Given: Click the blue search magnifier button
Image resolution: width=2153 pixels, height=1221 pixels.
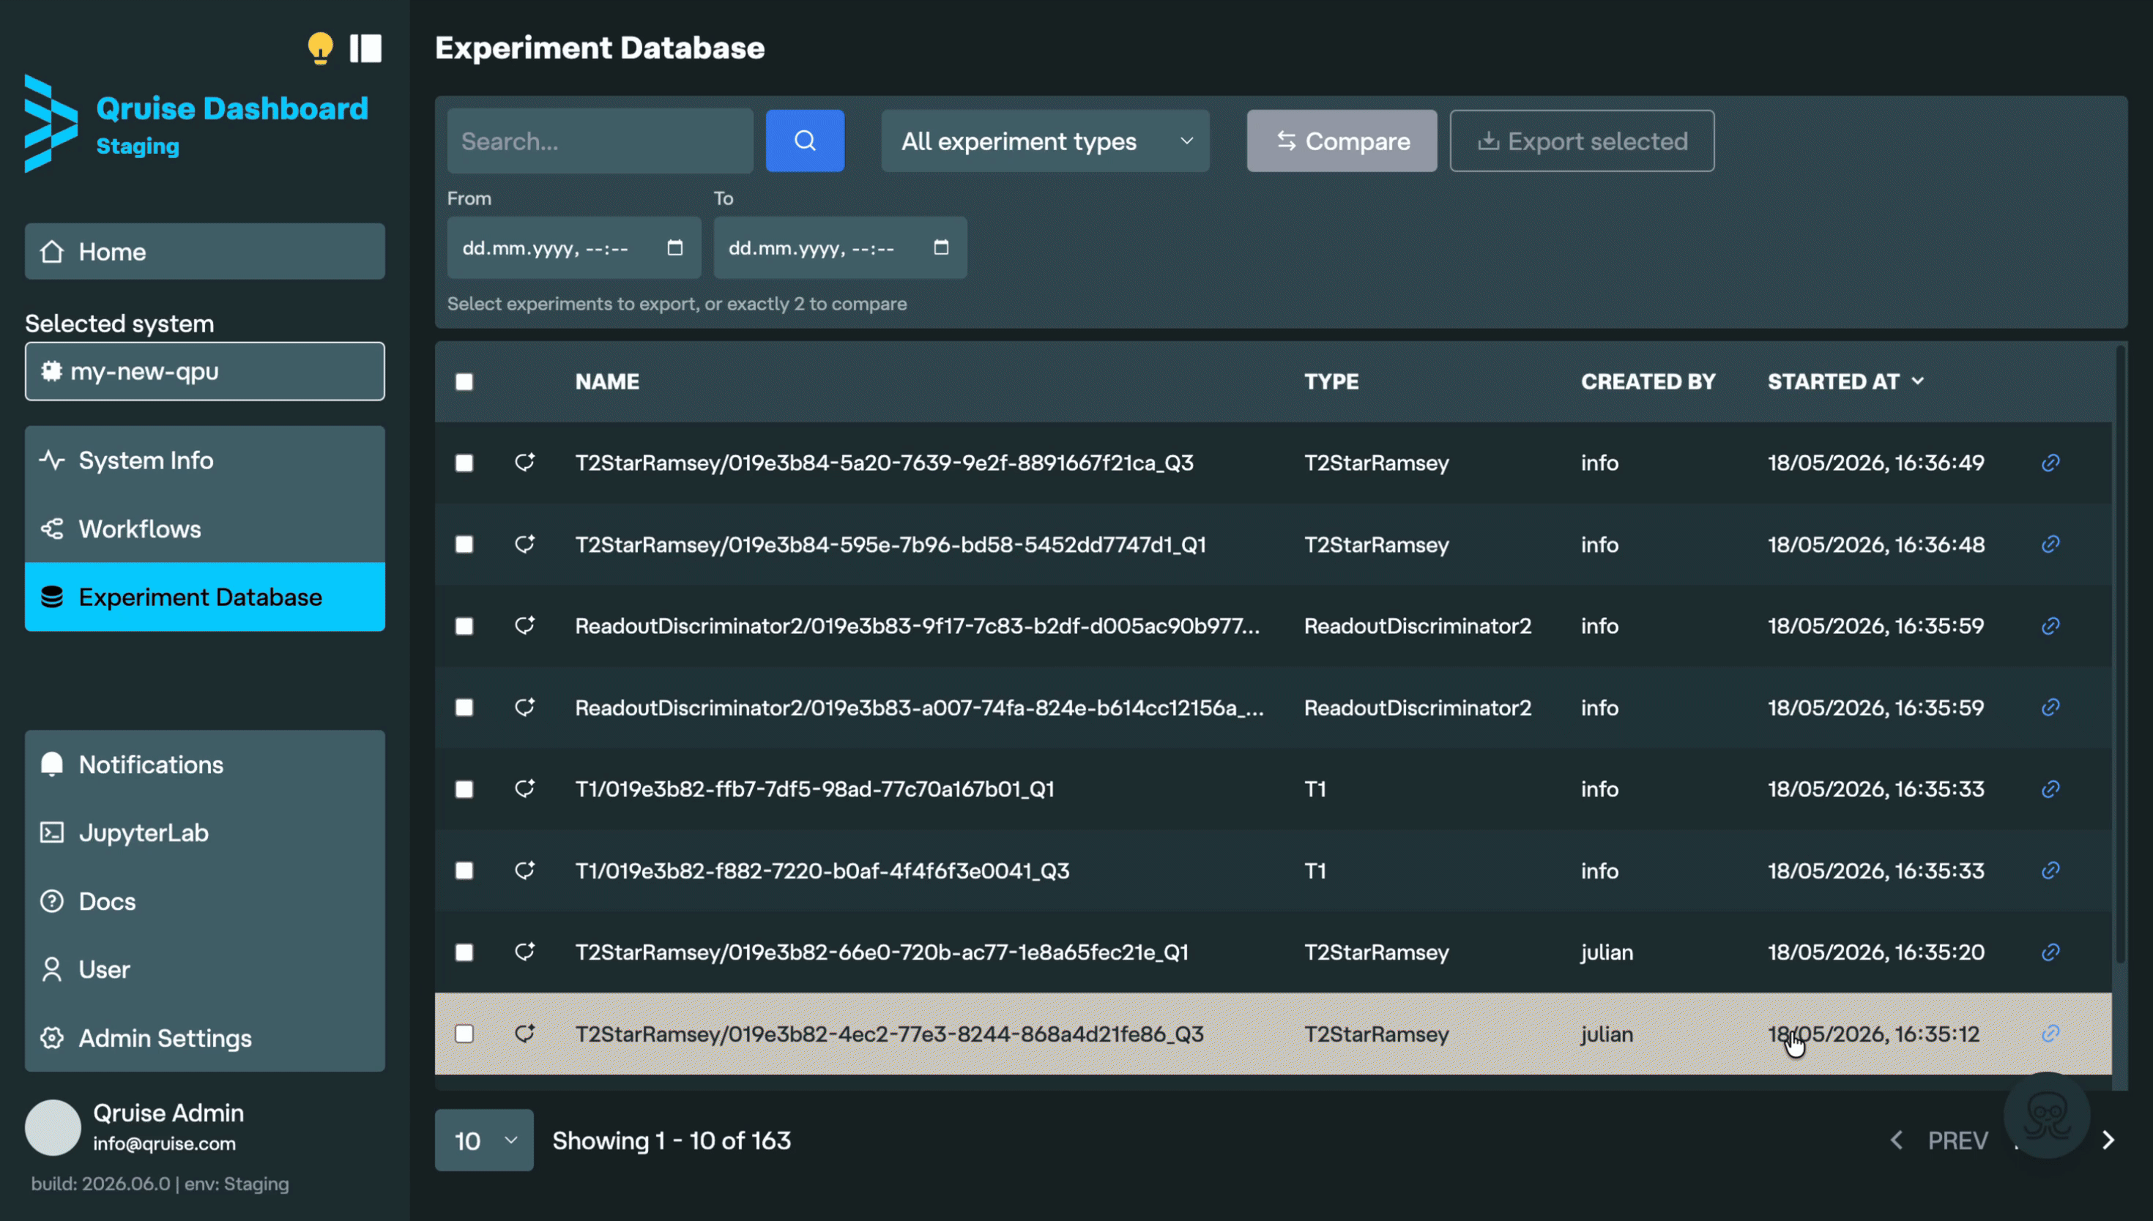Looking at the screenshot, I should [x=804, y=141].
